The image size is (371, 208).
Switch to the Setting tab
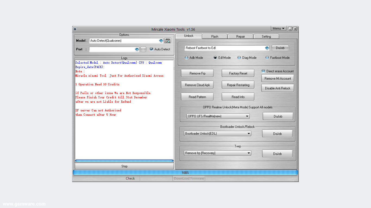266,37
